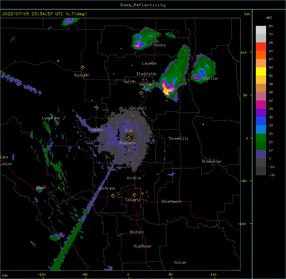This screenshot has width=286, height=279.
Task: Click the Airdrie city label
Action: pos(134,178)
